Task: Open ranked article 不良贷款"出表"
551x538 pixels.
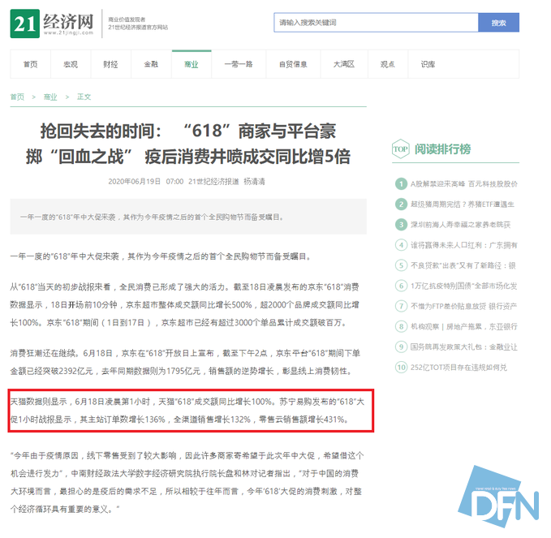Action: click(x=463, y=265)
